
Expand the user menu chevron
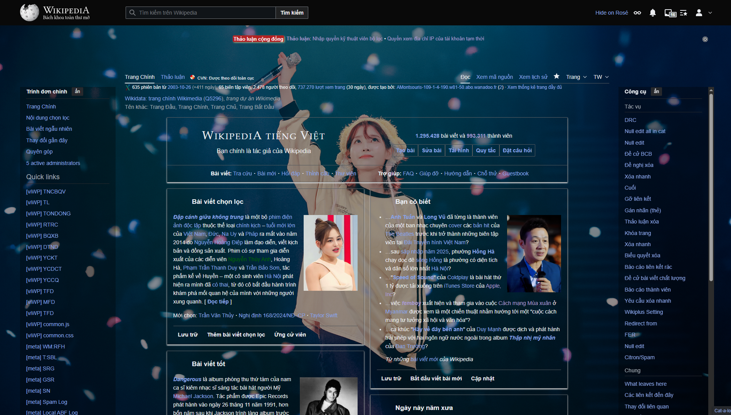(710, 13)
